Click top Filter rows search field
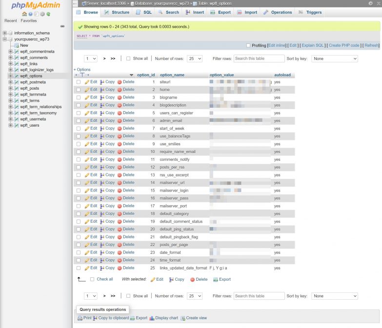Image resolution: width=382 pixels, height=328 pixels. point(259,58)
